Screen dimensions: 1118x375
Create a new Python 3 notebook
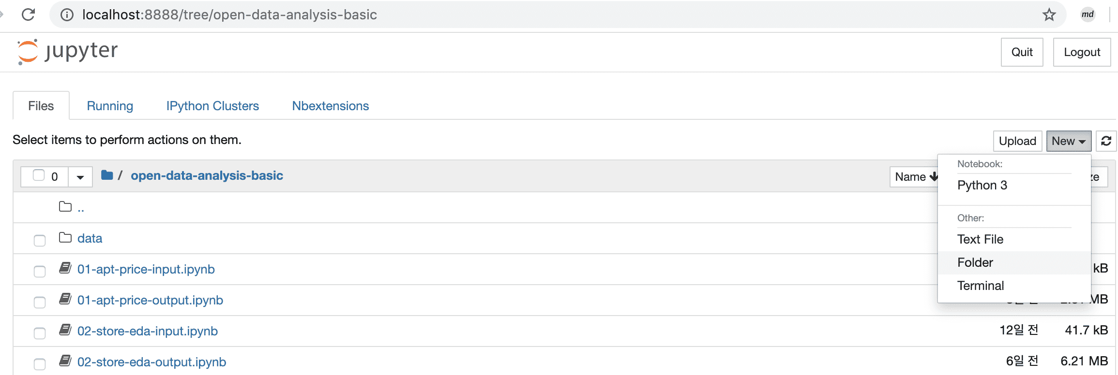pyautogui.click(x=982, y=185)
